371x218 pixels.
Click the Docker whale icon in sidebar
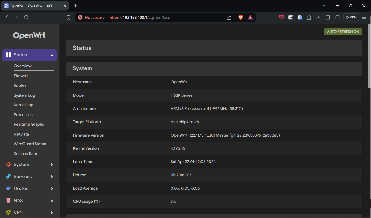8,188
